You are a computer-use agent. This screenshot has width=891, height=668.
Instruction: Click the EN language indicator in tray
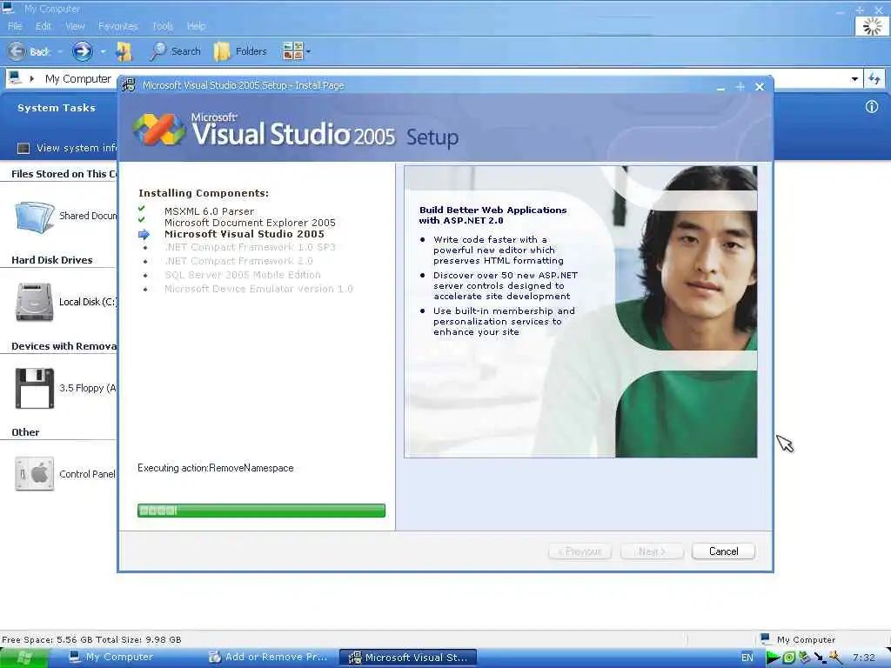pos(747,658)
